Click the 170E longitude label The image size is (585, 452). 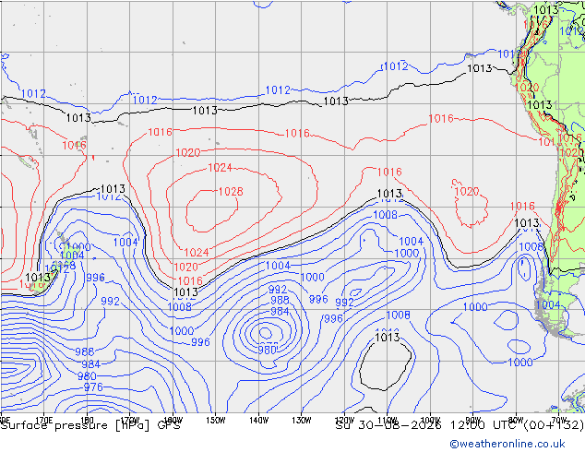click(44, 421)
